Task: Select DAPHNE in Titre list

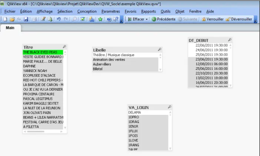Action: pos(43,66)
